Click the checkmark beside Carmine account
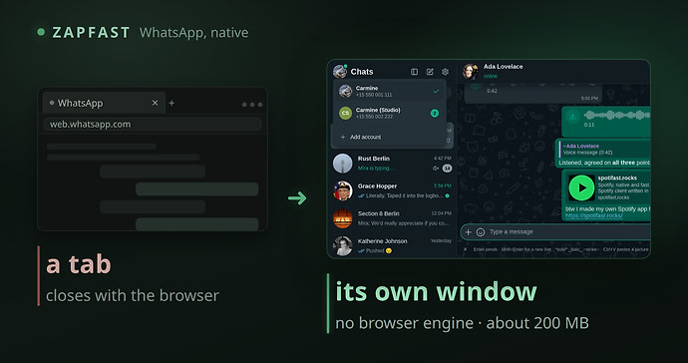The height and width of the screenshot is (363, 688). point(436,91)
